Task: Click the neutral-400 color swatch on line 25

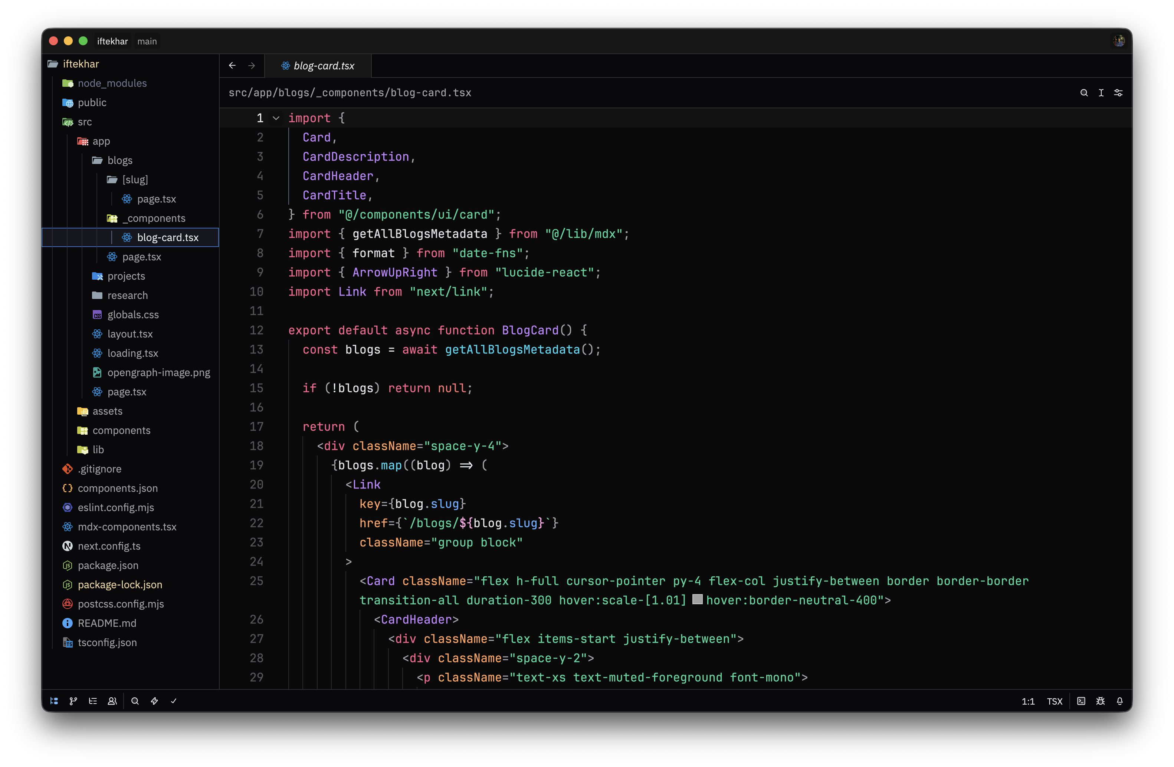Action: 698,599
